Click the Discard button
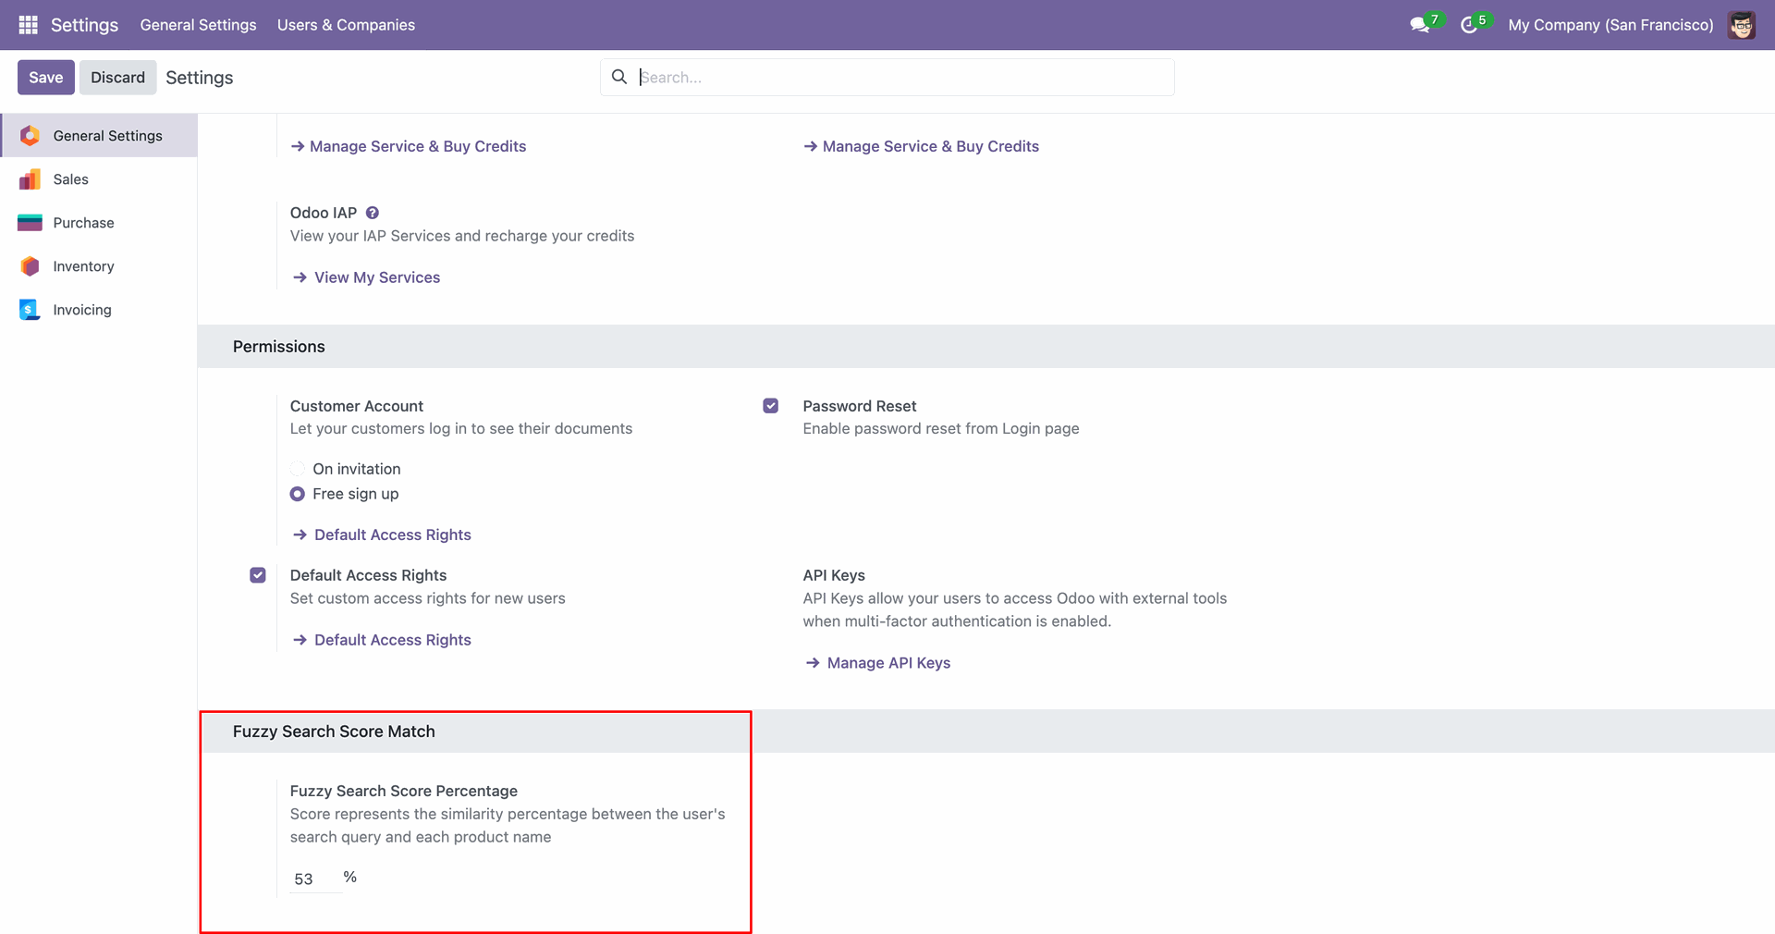 click(x=117, y=78)
